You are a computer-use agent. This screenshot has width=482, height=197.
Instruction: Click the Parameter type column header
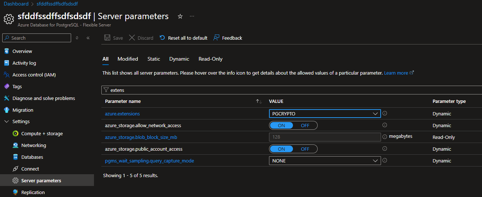pyautogui.click(x=449, y=101)
